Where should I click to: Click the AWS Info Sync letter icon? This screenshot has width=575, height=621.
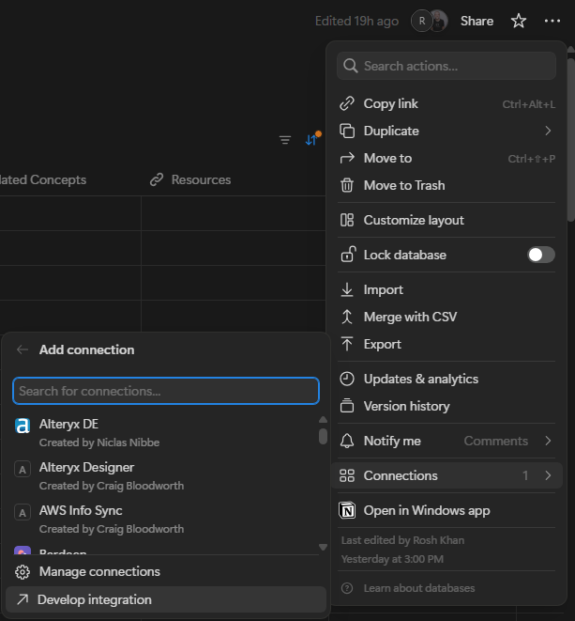[23, 512]
